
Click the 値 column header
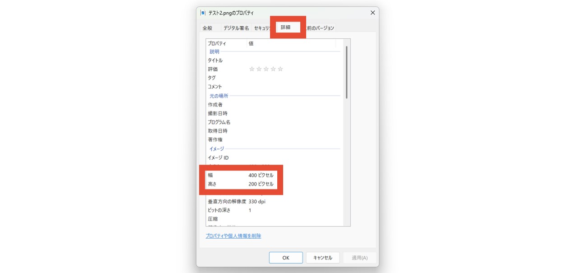[291, 44]
